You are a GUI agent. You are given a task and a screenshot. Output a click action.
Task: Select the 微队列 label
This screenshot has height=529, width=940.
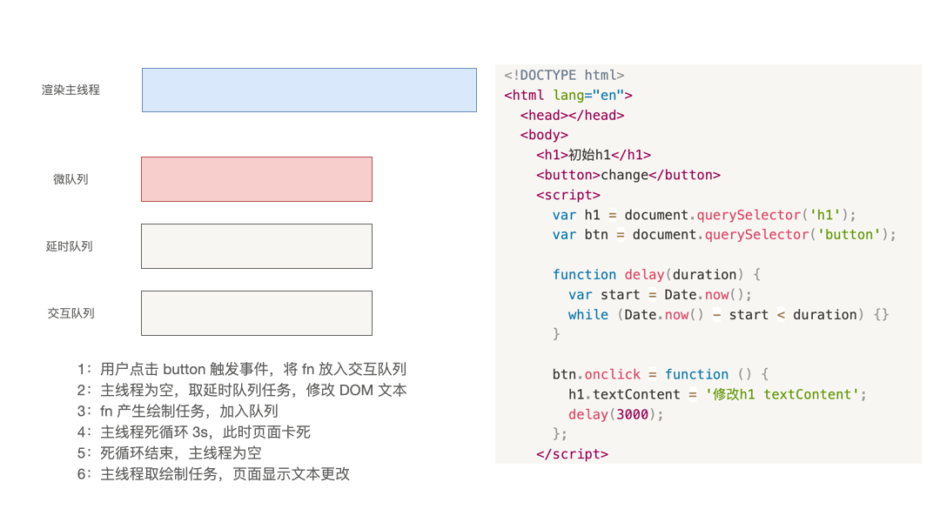70,179
